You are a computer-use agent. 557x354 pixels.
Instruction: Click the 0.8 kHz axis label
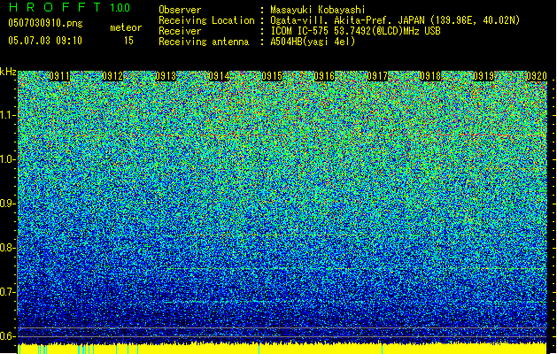(x=8, y=248)
